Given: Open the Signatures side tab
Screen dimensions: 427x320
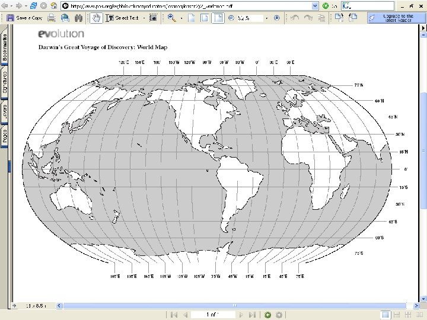Looking at the screenshot, I should [4, 82].
